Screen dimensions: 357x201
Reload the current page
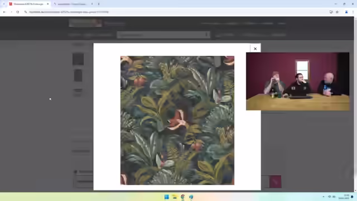click(x=17, y=12)
